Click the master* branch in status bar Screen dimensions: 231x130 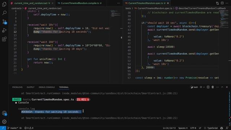click(13, 128)
